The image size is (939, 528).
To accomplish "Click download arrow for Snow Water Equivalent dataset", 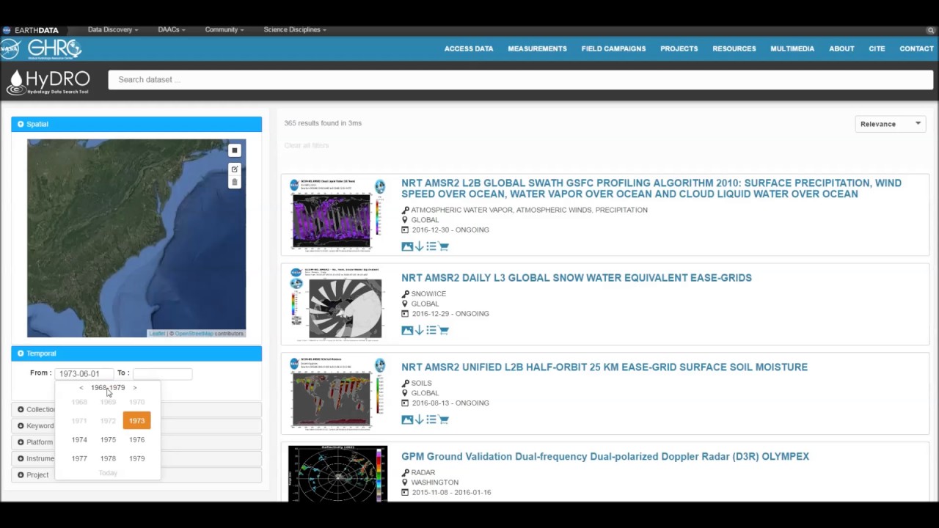I will 420,330.
